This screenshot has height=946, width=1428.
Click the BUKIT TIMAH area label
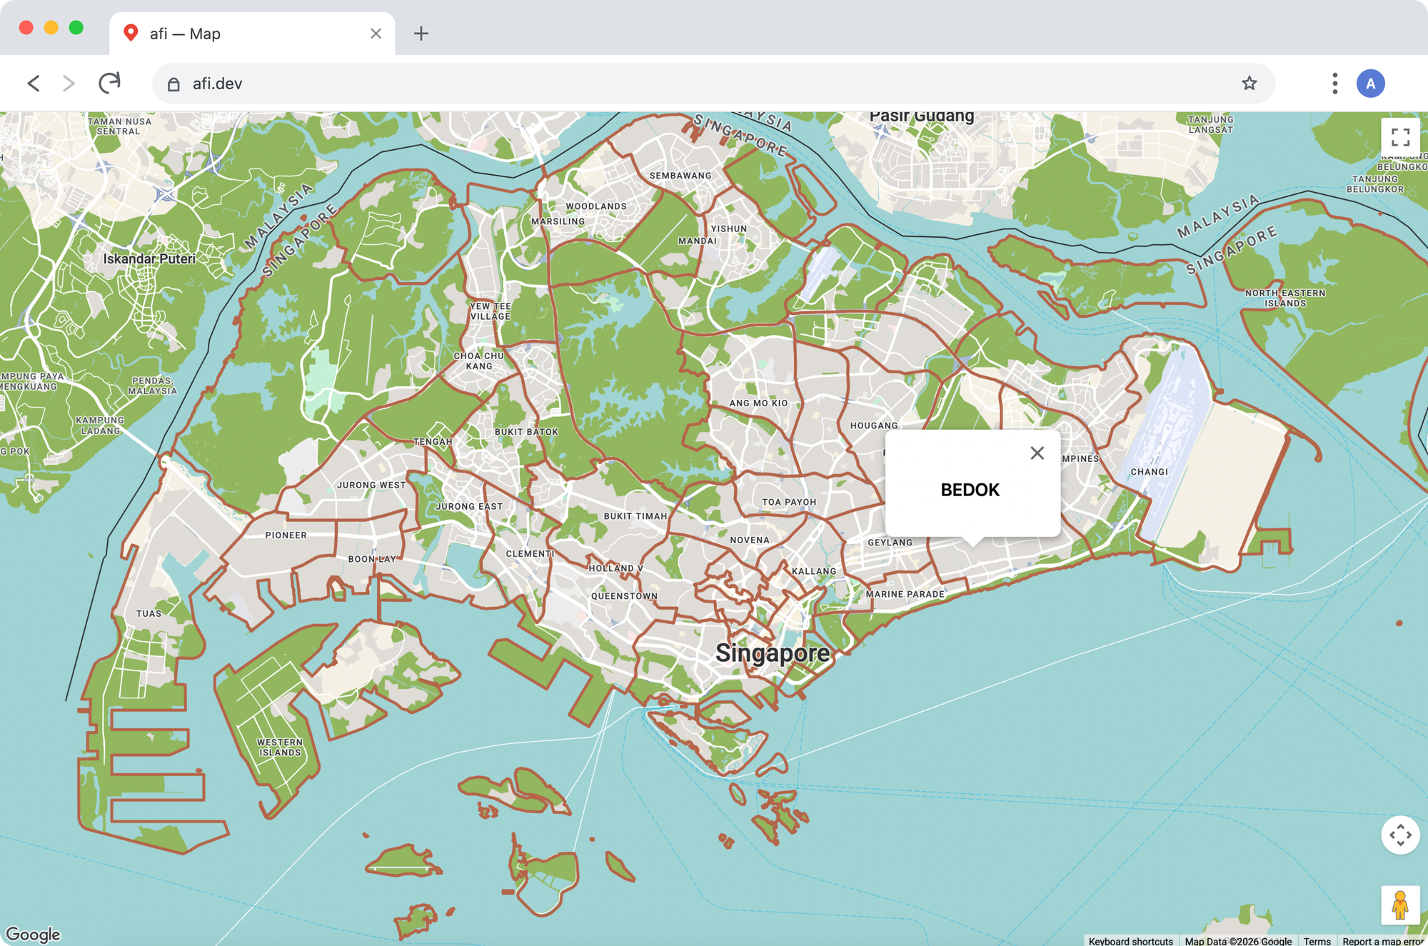pos(635,516)
